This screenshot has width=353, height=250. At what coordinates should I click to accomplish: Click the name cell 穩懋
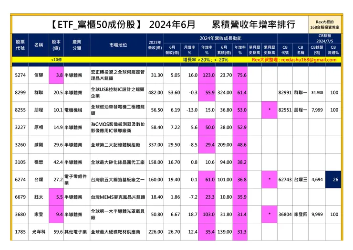click(x=39, y=162)
